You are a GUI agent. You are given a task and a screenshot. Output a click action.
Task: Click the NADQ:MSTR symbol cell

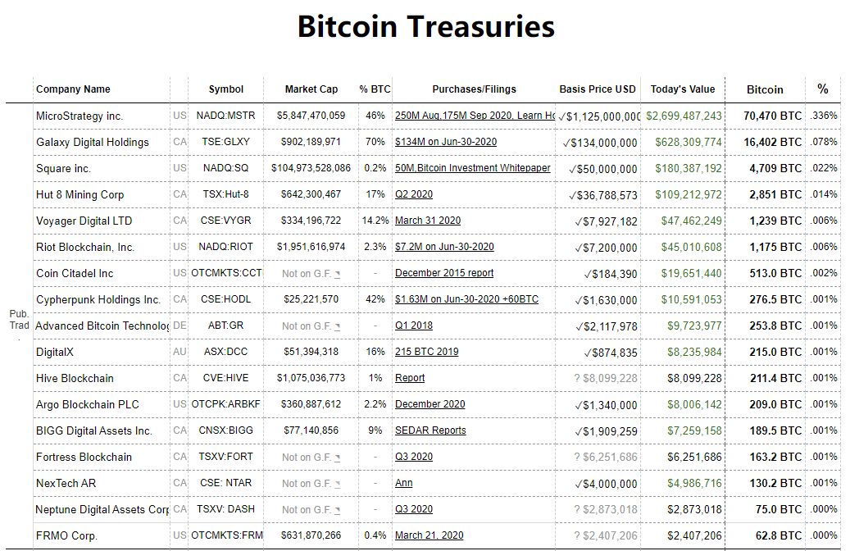pos(226,116)
